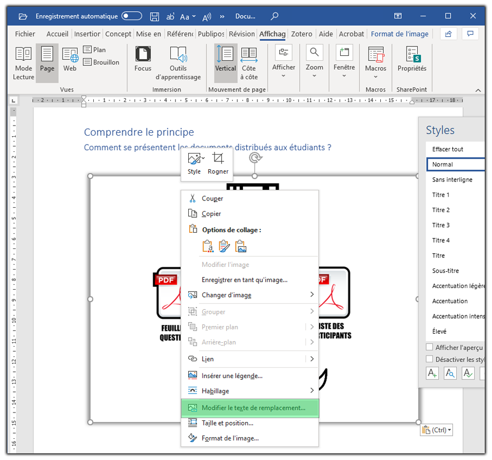492x460 pixels.
Task: Open the Format de l'image tab
Action: [x=399, y=34]
